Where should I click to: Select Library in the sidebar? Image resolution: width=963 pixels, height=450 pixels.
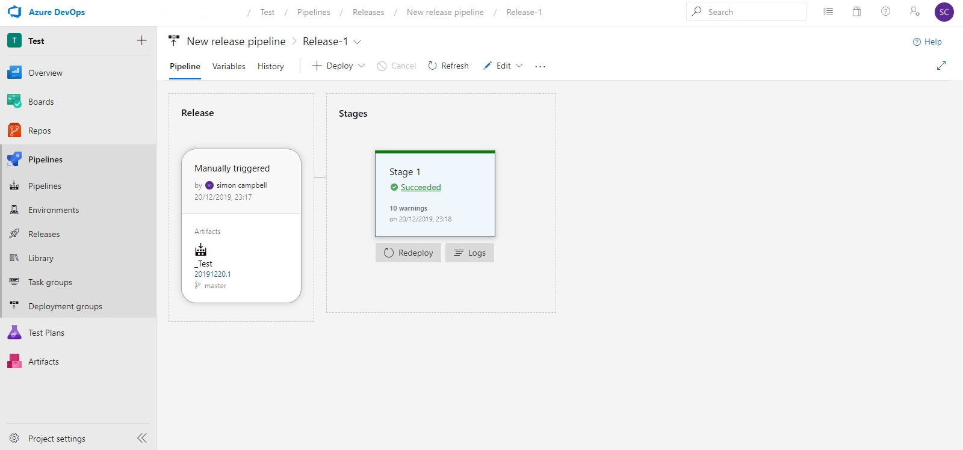79,258
